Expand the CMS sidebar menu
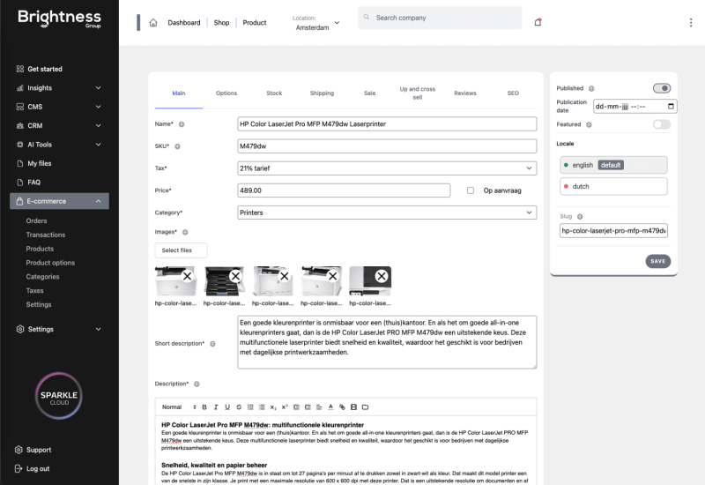705x485 pixels. 59,107
